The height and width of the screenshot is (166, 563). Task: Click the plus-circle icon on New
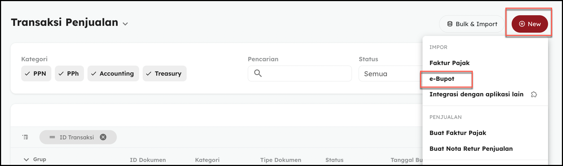coord(522,24)
